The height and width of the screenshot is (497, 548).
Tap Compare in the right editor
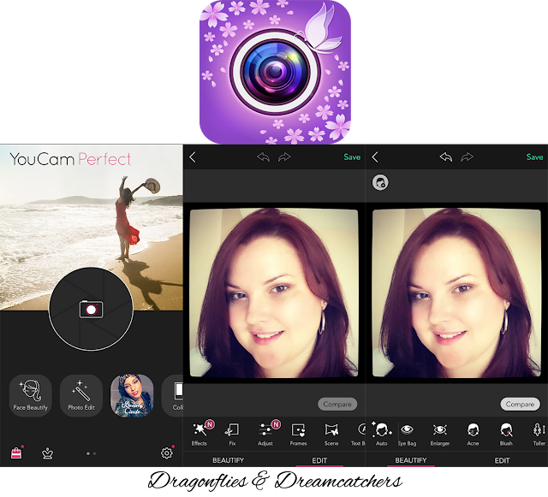point(520,404)
